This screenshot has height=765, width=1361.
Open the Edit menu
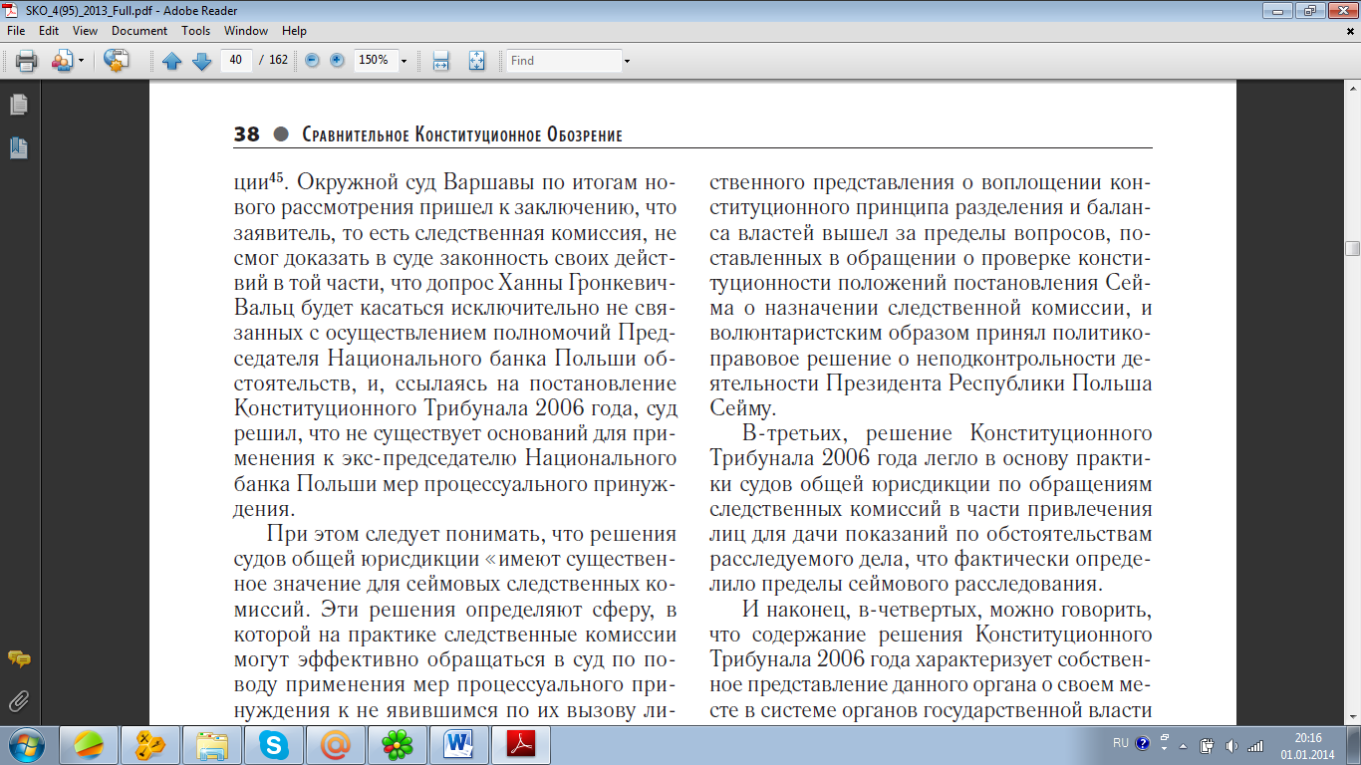(x=49, y=31)
